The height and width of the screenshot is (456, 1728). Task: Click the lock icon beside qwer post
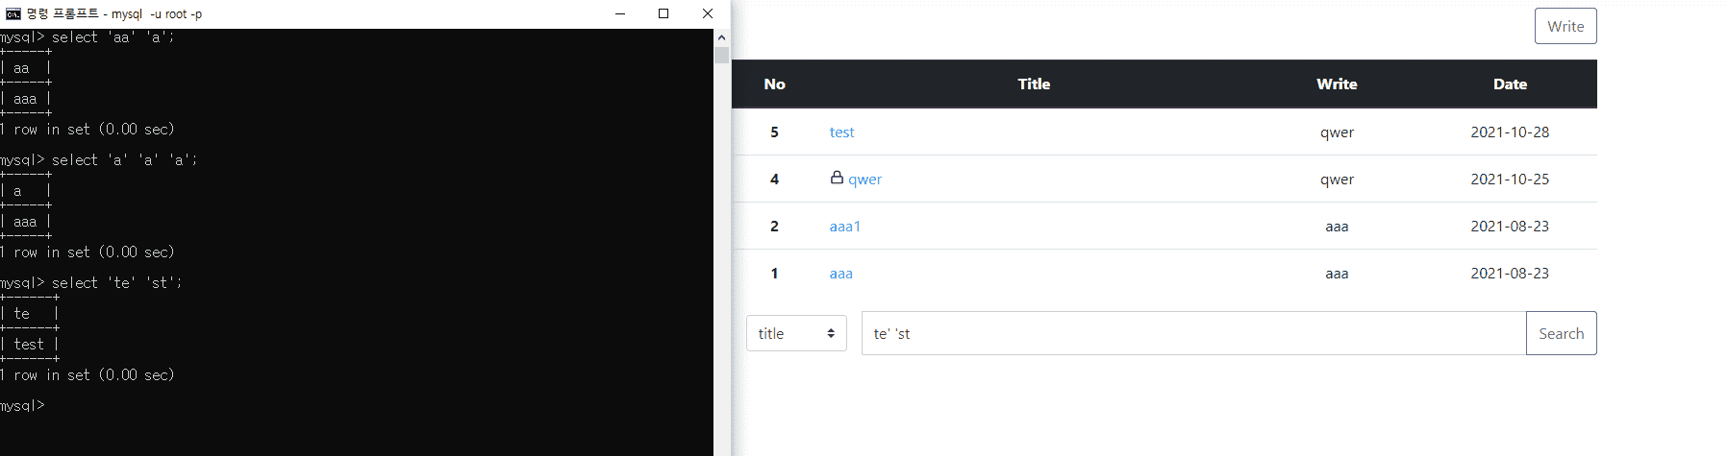837,178
